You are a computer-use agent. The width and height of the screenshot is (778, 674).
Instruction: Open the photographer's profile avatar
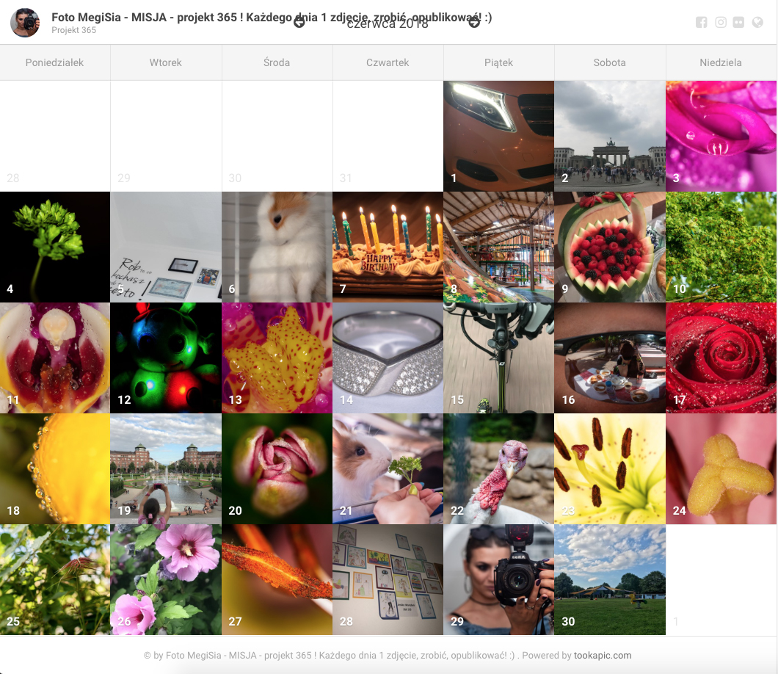25,22
